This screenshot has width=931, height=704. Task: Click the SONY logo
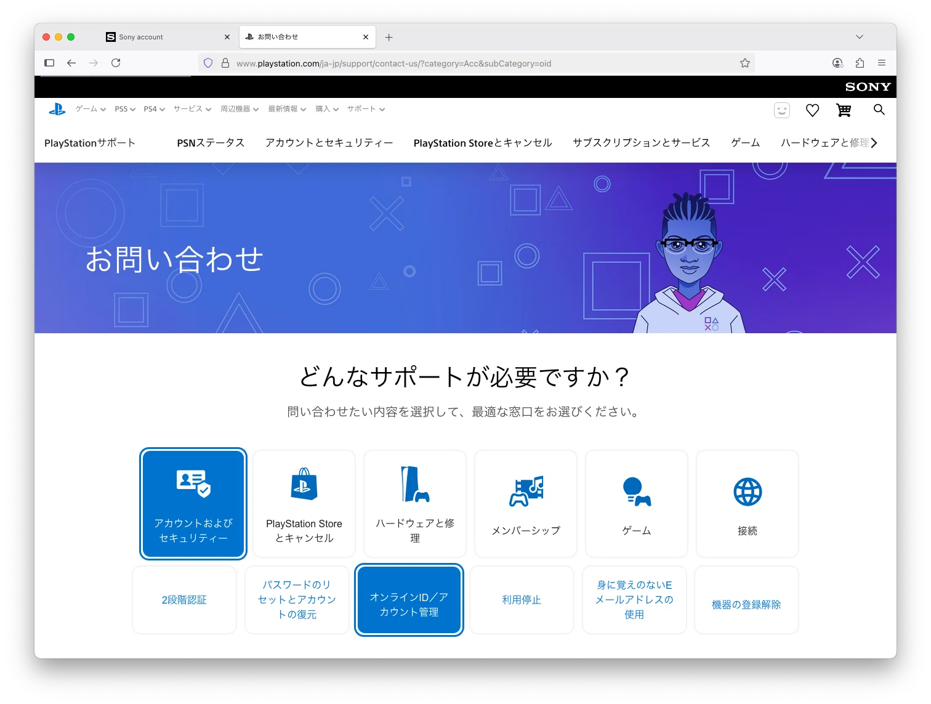pos(868,87)
